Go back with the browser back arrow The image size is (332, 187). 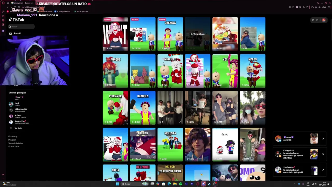(8, 7)
